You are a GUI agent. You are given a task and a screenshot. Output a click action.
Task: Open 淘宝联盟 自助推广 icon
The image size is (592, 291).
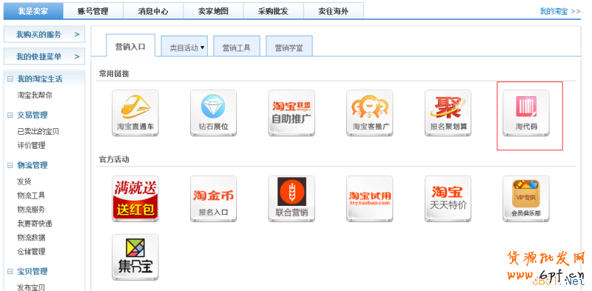pos(292,113)
